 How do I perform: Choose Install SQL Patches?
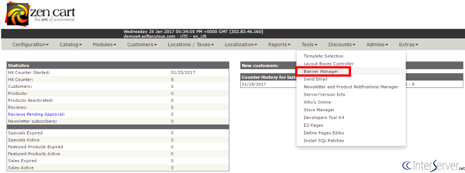coord(324,141)
